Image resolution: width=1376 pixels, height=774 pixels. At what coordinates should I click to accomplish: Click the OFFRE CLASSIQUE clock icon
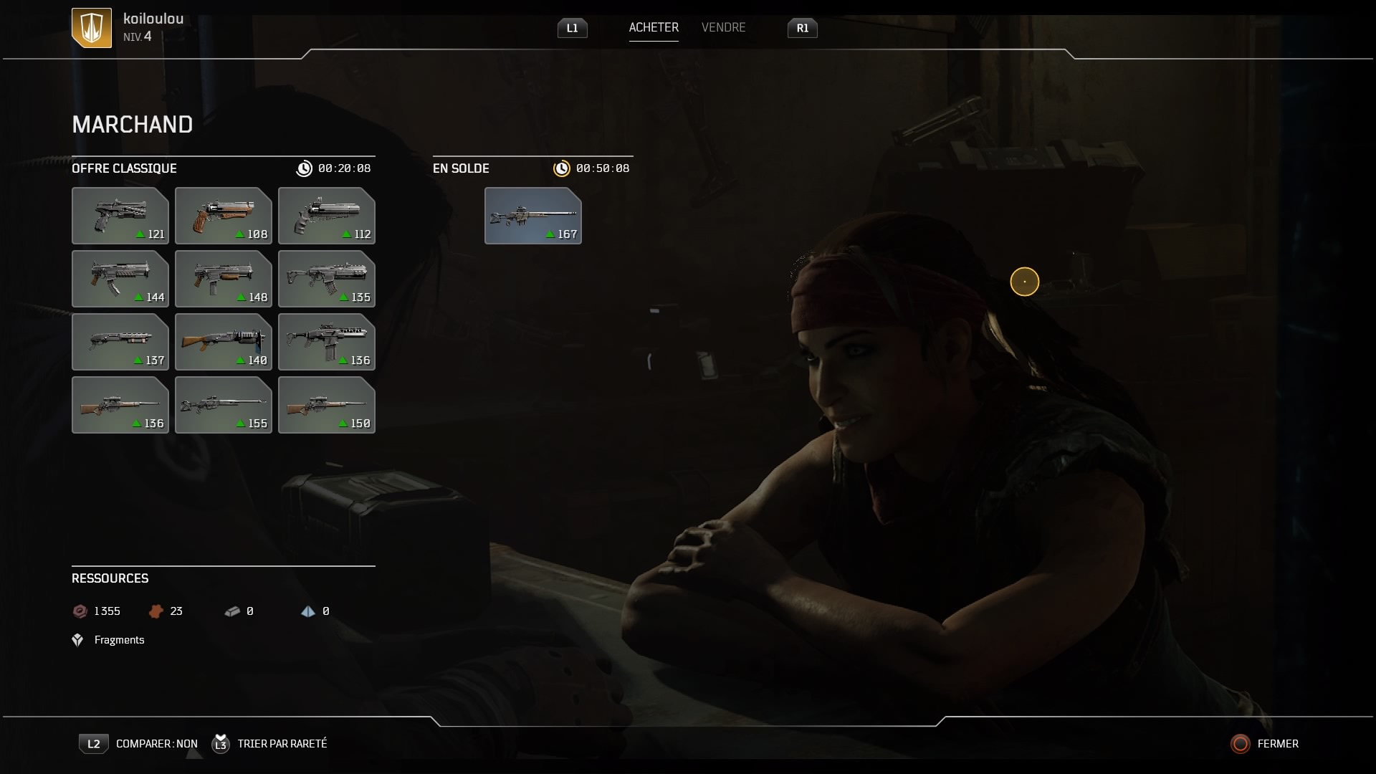[x=305, y=168]
